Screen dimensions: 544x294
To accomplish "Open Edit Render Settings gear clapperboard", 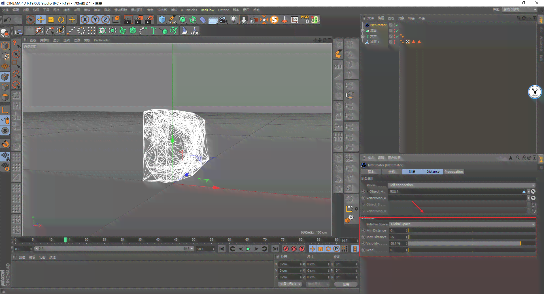I will [x=149, y=20].
